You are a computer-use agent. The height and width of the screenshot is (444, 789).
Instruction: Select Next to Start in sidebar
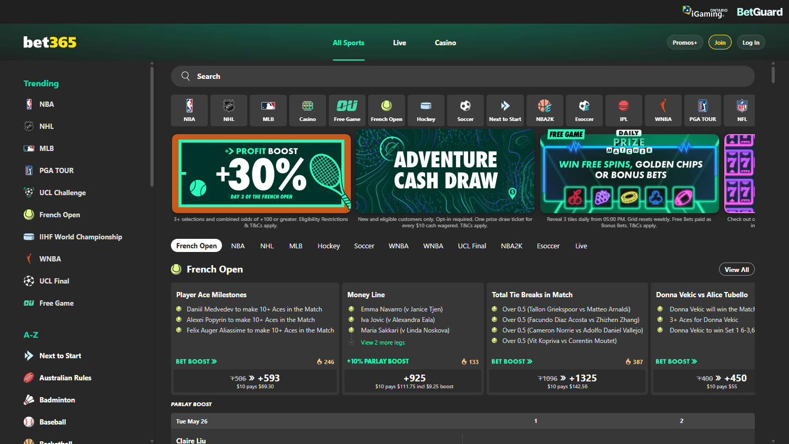pyautogui.click(x=60, y=356)
